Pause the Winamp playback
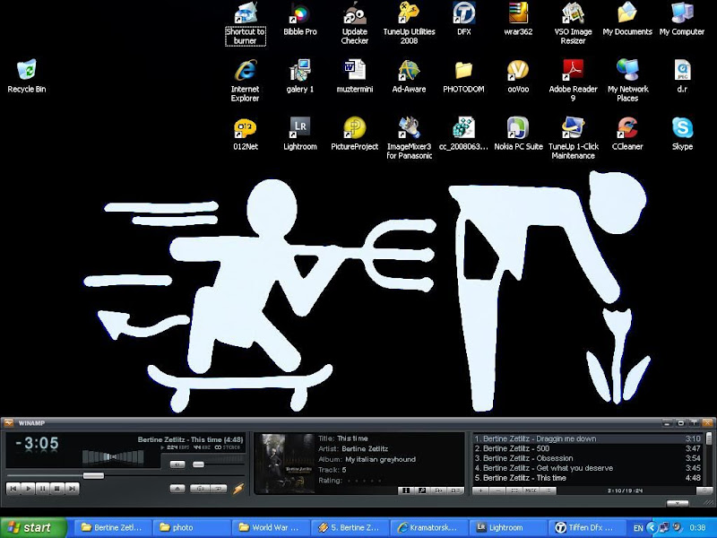717x538 pixels. (x=42, y=489)
